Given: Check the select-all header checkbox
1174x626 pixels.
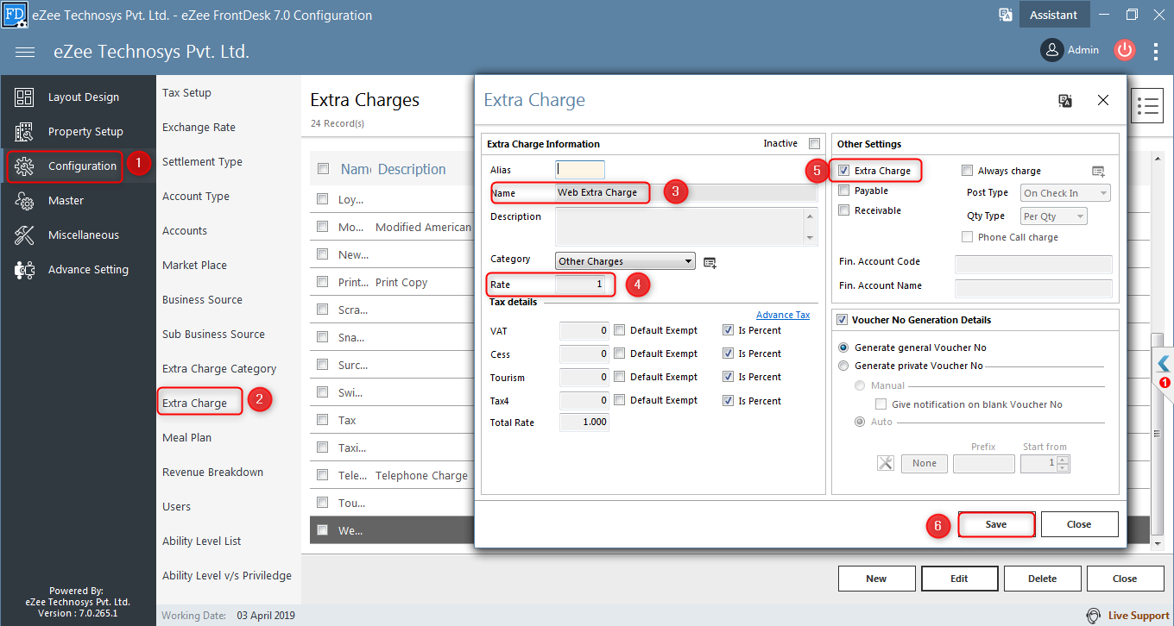Looking at the screenshot, I should tap(323, 169).
